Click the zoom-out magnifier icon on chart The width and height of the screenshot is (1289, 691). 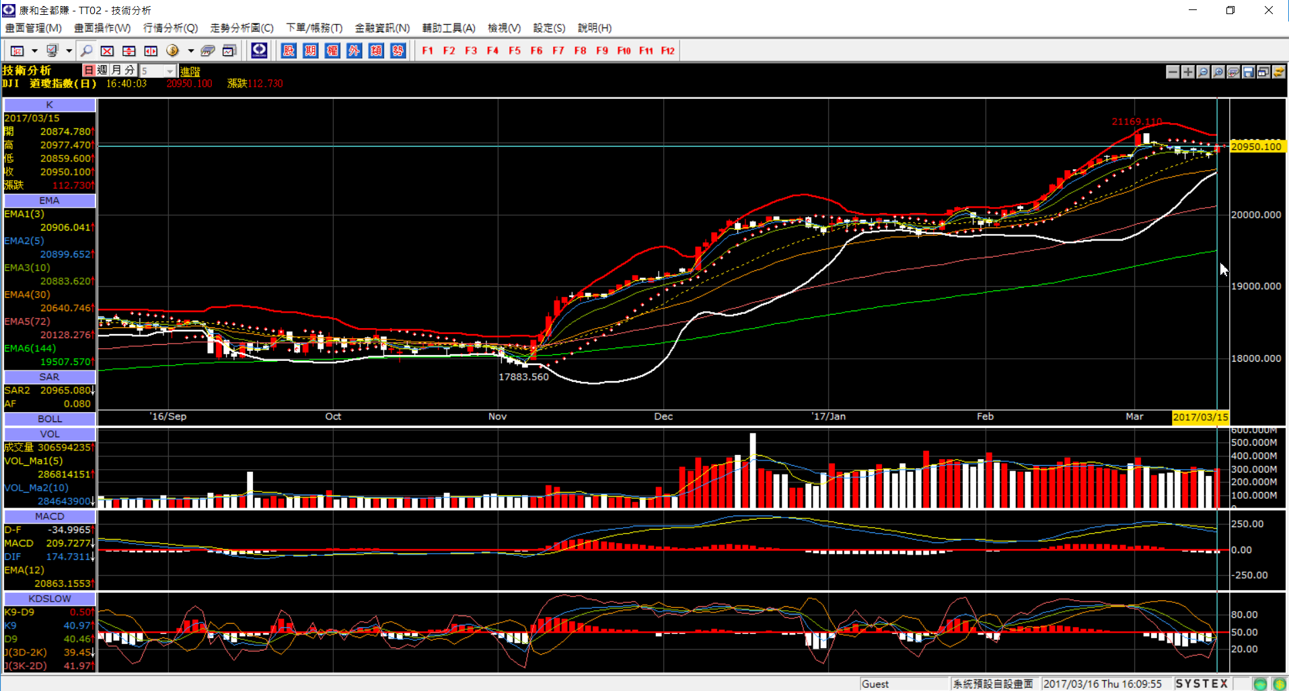click(1203, 71)
